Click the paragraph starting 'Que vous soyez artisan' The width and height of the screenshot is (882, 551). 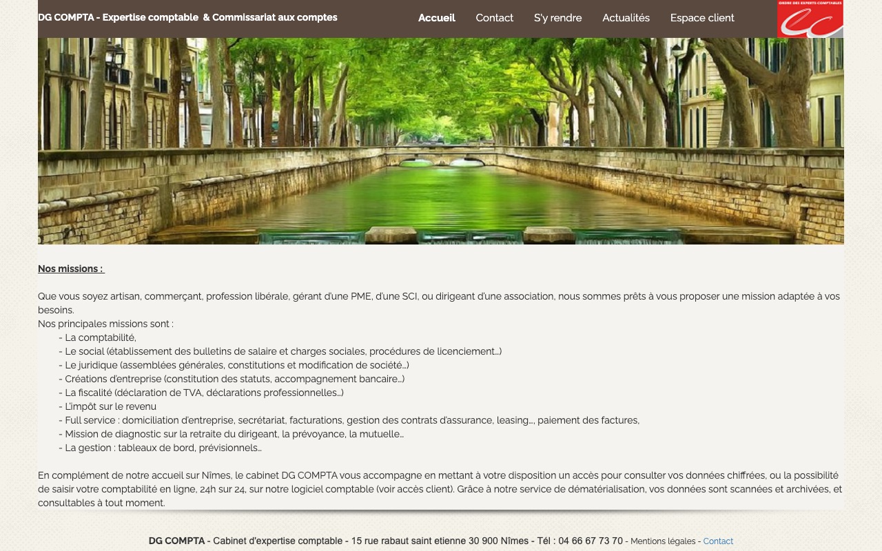[439, 303]
